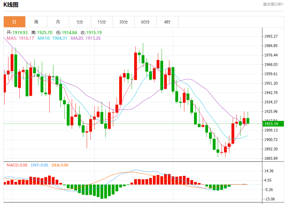The image size is (287, 204).
Task: Select the 日 daily chart tab
Action: (x=14, y=22)
